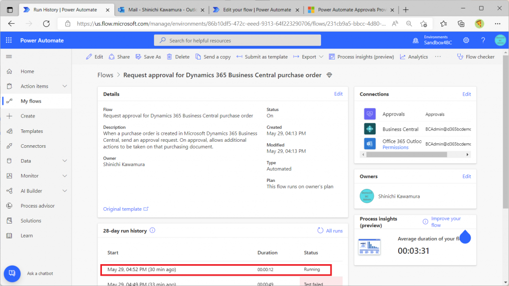This screenshot has height=286, width=509.
Task: Open the more commands ellipsis
Action: [438, 57]
